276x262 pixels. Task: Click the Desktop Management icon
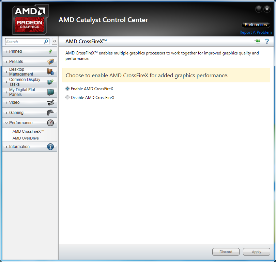50,72
